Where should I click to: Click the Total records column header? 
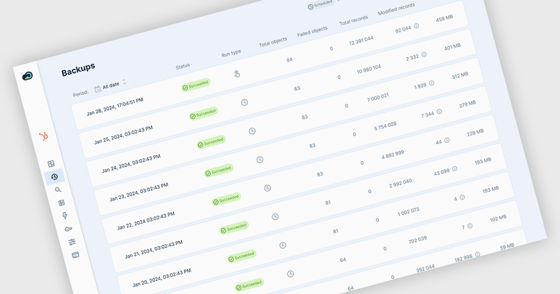pos(353,20)
